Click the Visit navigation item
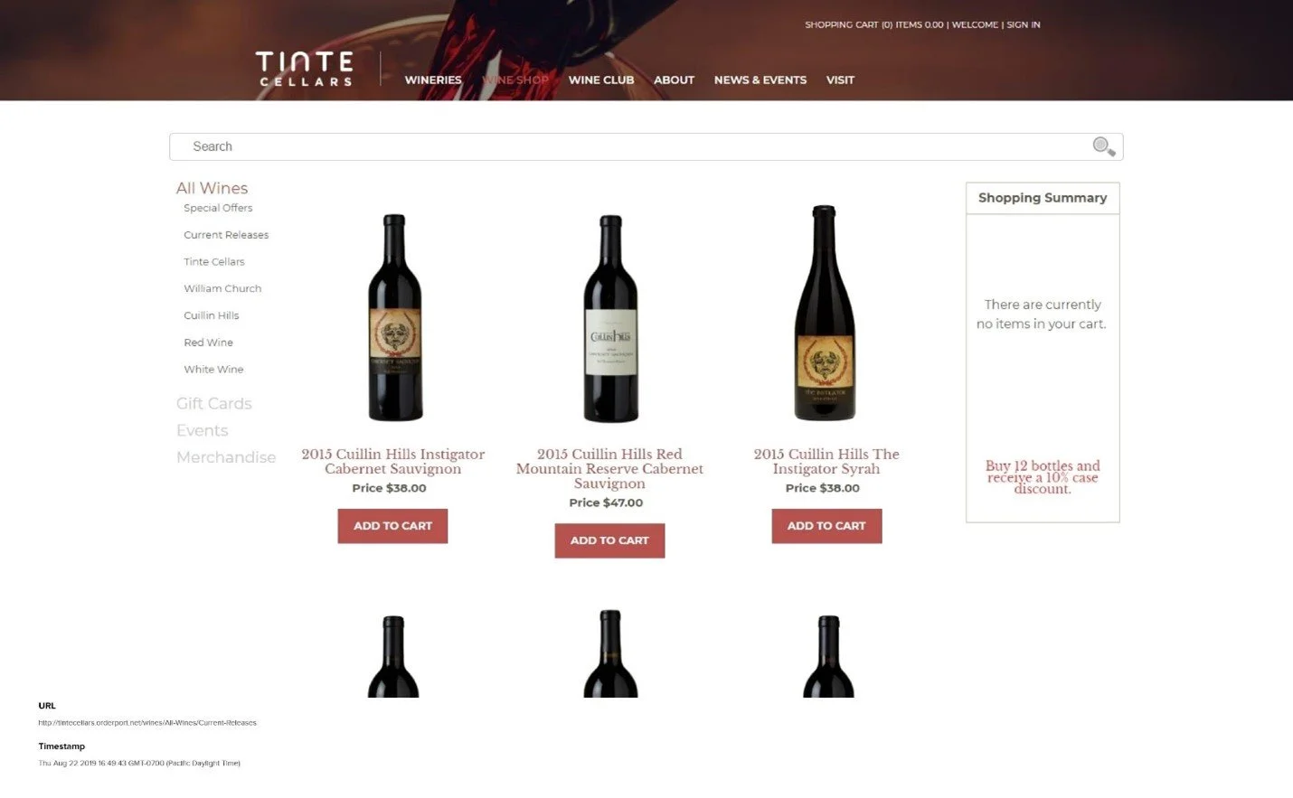The image size is (1293, 798). click(840, 80)
